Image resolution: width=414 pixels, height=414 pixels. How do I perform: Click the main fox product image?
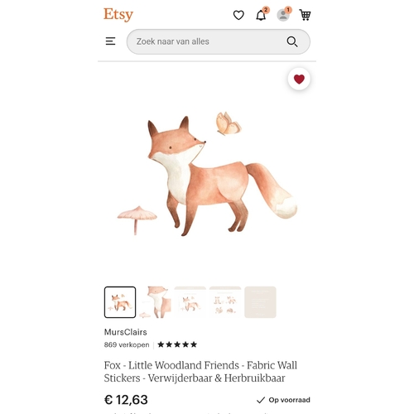click(x=207, y=176)
